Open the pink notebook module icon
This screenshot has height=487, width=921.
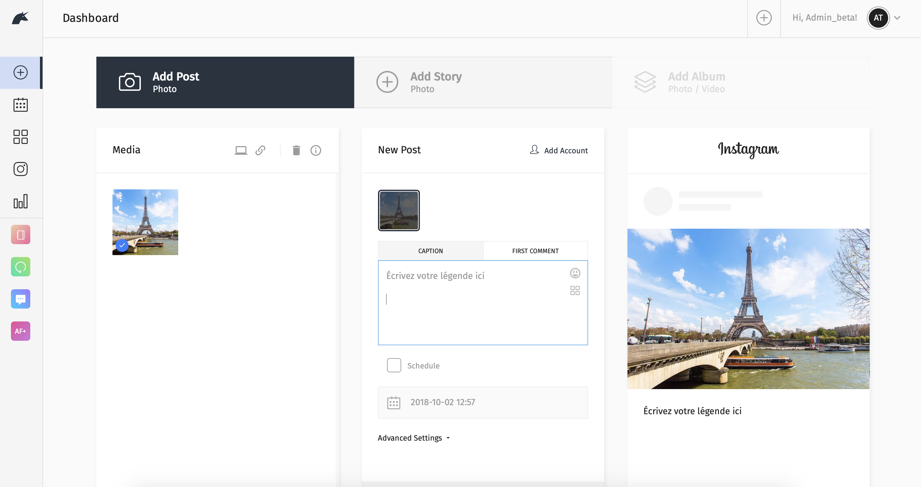[x=21, y=235]
